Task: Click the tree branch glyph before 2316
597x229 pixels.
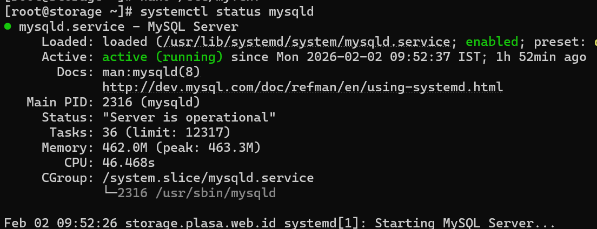Action: coord(110,193)
